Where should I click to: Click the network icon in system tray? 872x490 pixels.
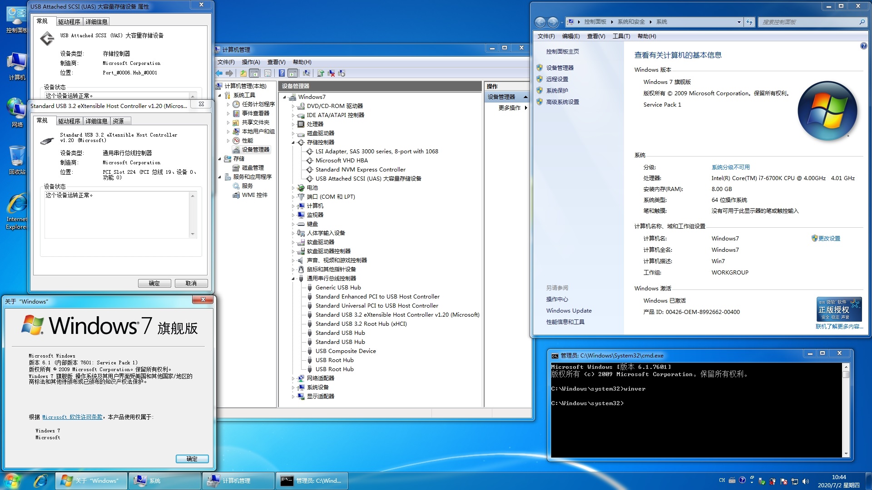pos(795,481)
